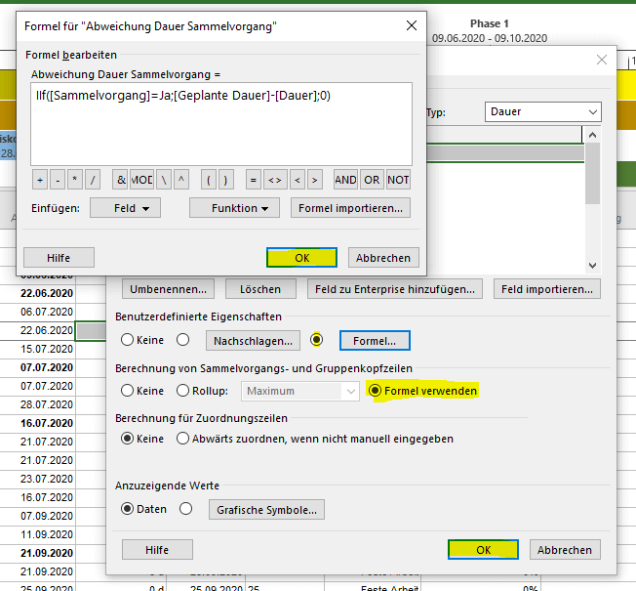636x591 pixels.
Task: Insert the MOD operator
Action: pyautogui.click(x=141, y=180)
